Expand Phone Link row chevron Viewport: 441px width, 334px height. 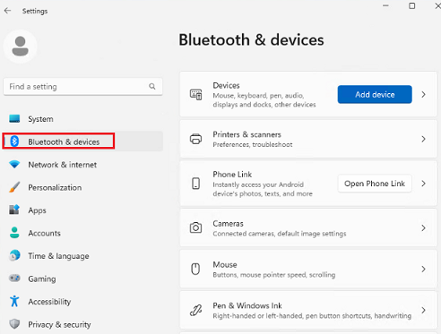point(423,184)
